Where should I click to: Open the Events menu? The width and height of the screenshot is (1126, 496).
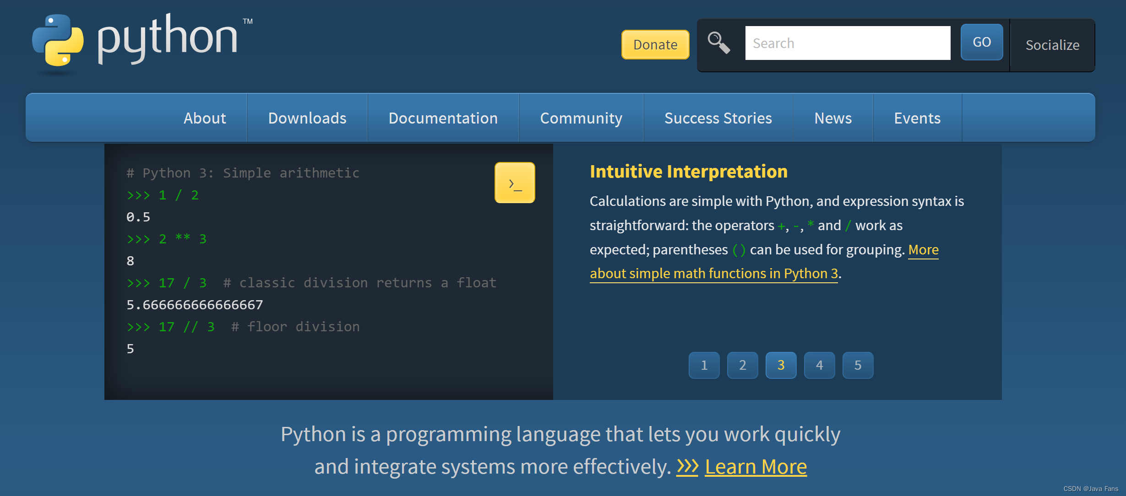pos(917,118)
